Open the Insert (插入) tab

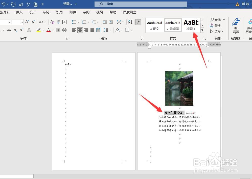[19, 12]
